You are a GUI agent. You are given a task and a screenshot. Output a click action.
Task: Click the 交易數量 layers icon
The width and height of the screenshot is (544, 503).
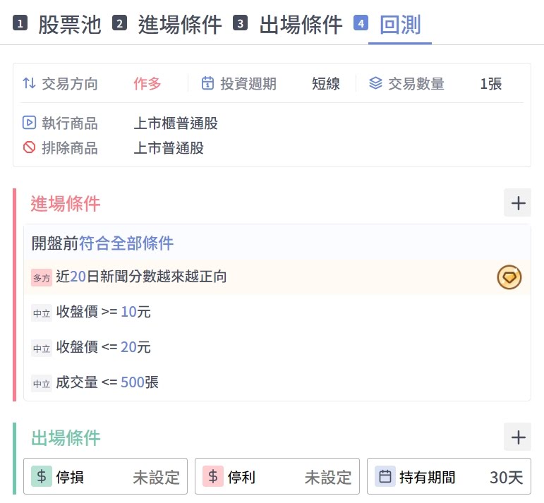point(375,83)
